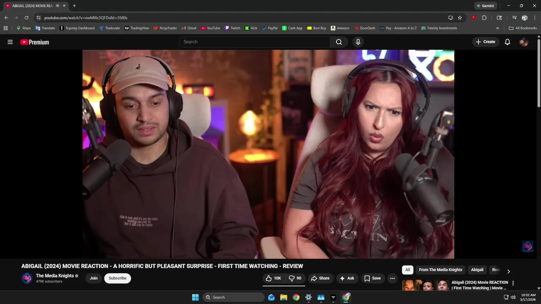Open the Translate bookmark
The height and width of the screenshot is (304, 541).
(x=45, y=28)
